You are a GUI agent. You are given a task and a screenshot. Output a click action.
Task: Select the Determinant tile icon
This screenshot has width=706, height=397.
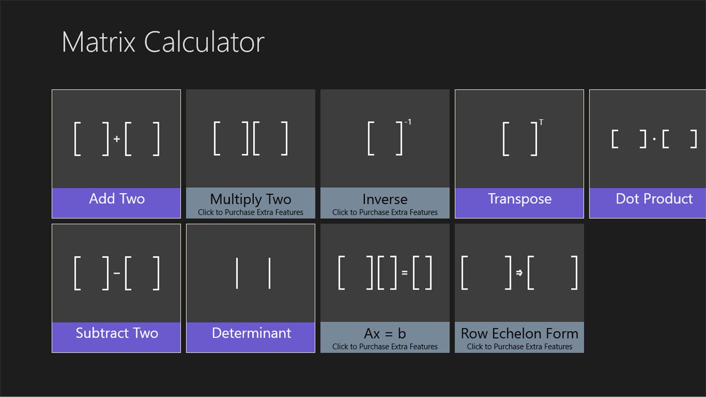pyautogui.click(x=250, y=272)
